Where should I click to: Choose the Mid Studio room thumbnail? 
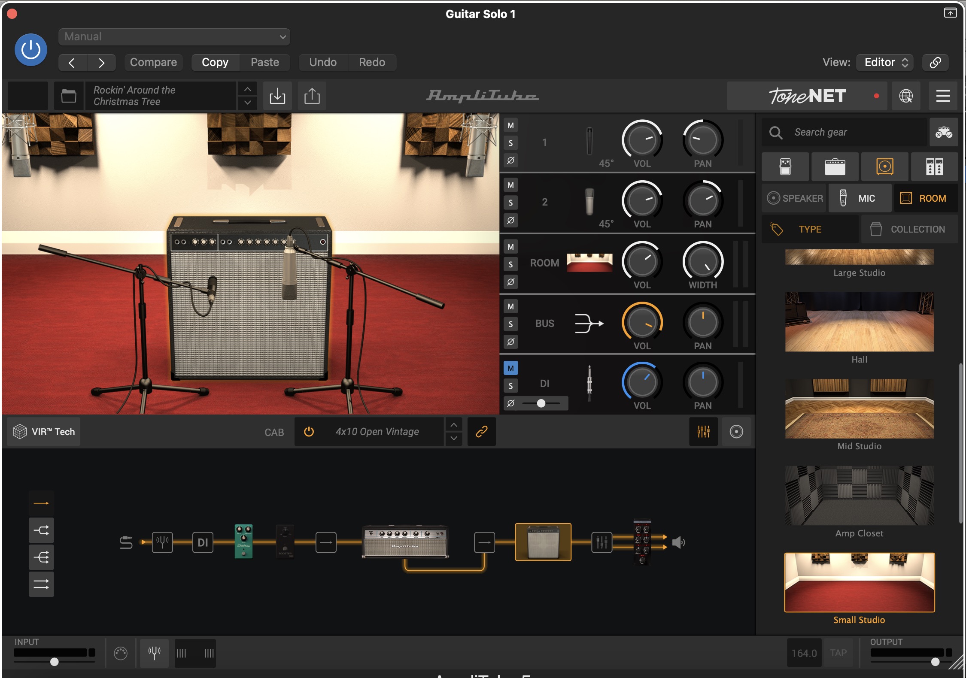pyautogui.click(x=860, y=409)
